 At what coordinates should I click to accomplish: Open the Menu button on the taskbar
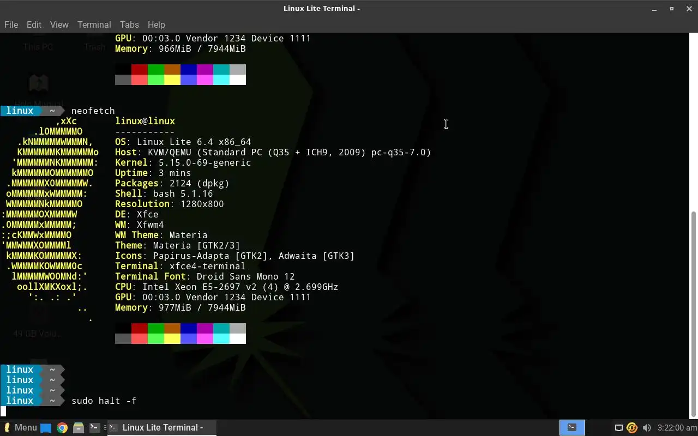point(20,427)
